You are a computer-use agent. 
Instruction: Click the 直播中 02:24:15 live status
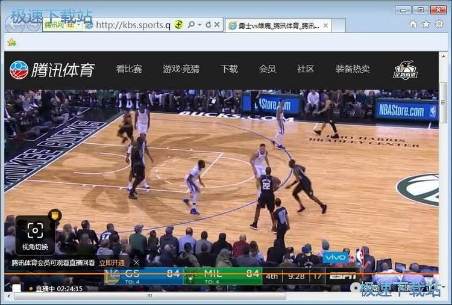click(x=56, y=288)
